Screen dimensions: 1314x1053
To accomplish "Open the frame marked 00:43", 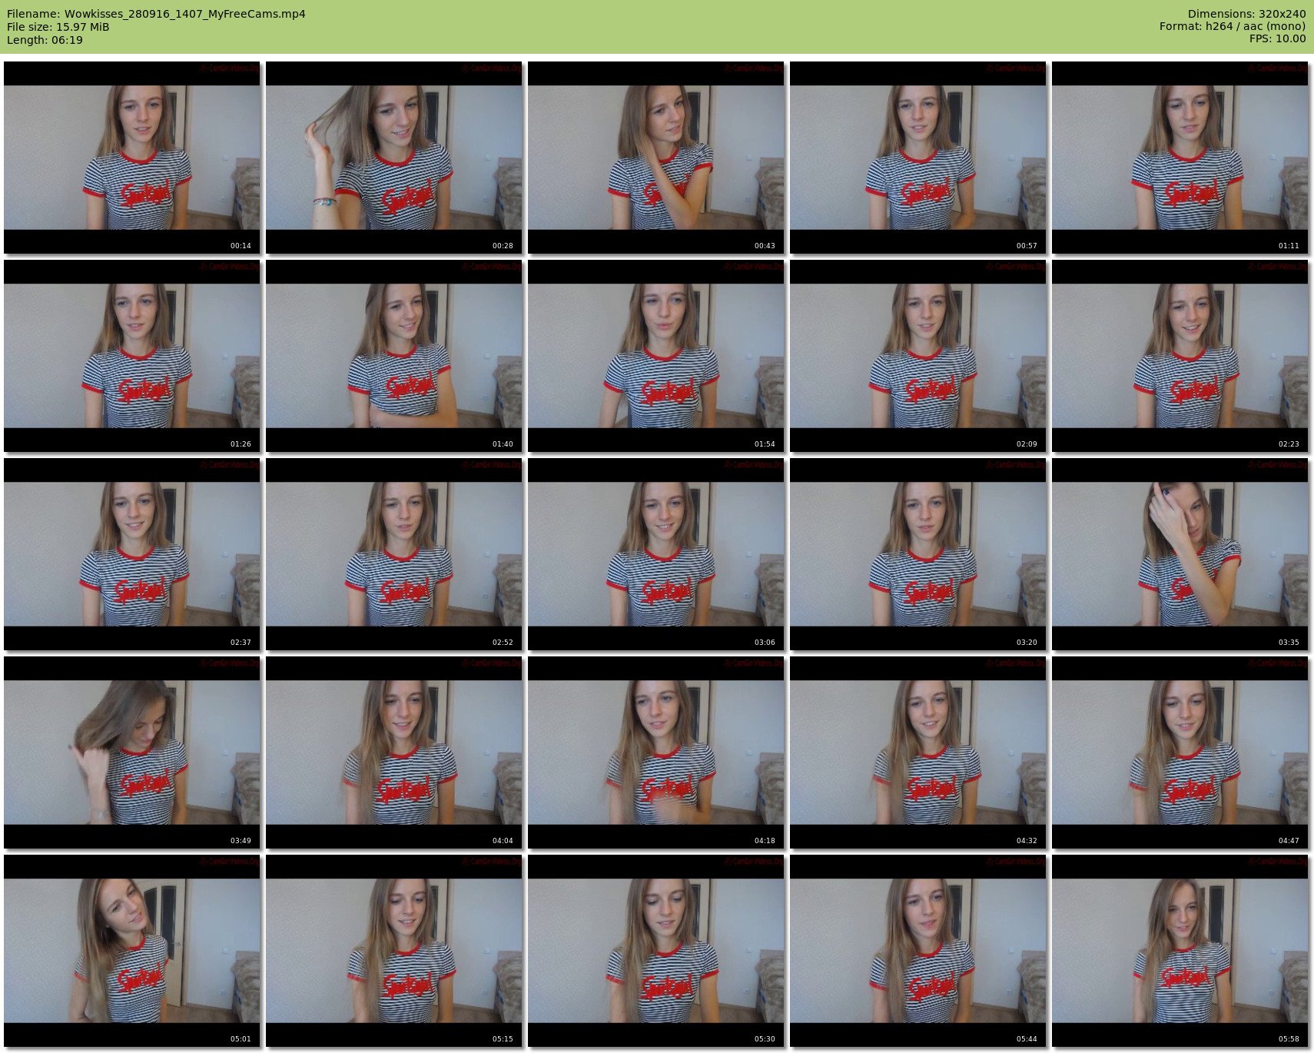I will [x=656, y=158].
